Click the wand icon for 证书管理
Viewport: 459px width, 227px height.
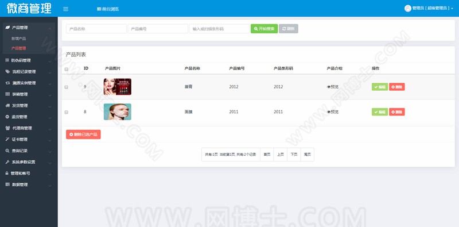pyautogui.click(x=7, y=139)
